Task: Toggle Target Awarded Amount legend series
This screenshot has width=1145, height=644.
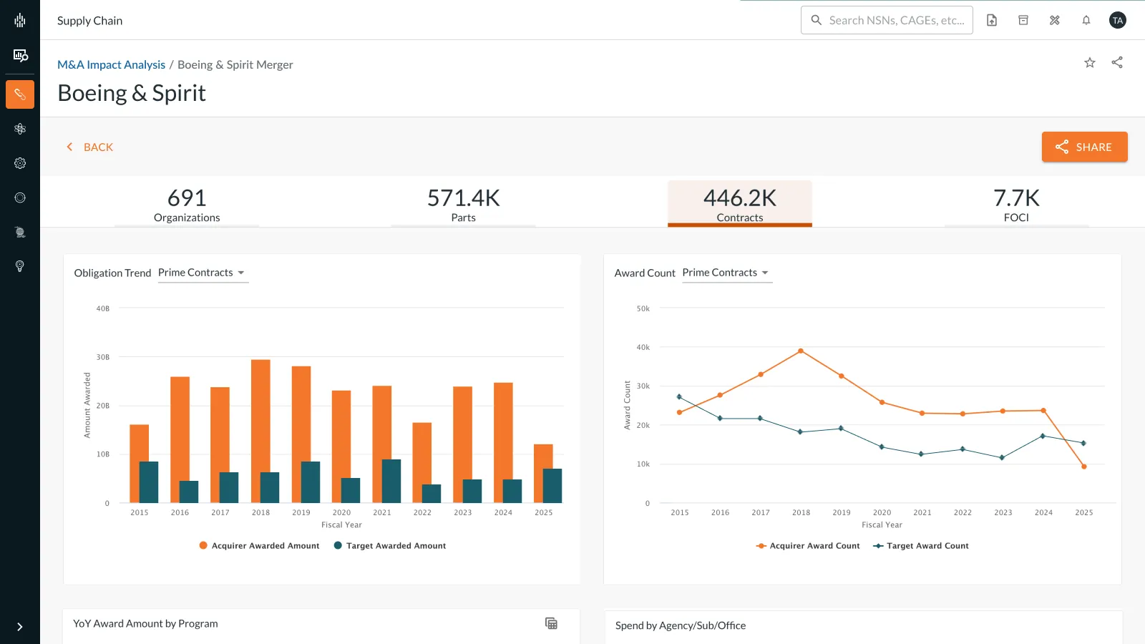Action: 390,545
